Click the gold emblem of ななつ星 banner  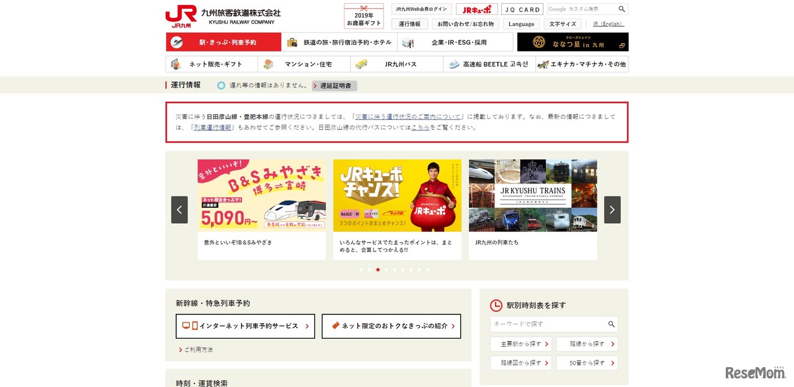point(538,42)
